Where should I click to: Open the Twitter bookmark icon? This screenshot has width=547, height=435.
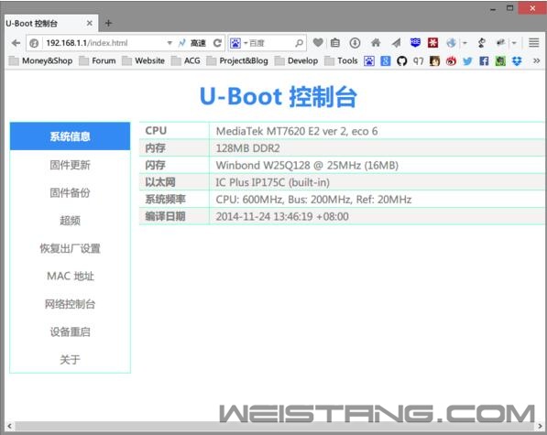pyautogui.click(x=467, y=61)
